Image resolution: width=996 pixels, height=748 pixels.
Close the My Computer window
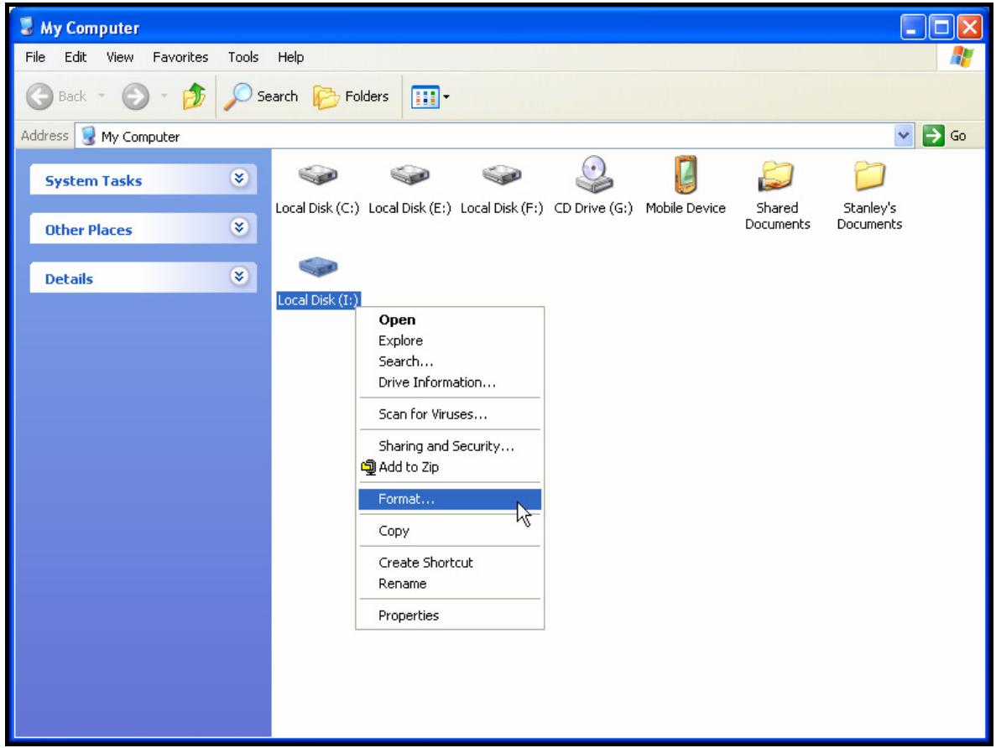coord(970,28)
